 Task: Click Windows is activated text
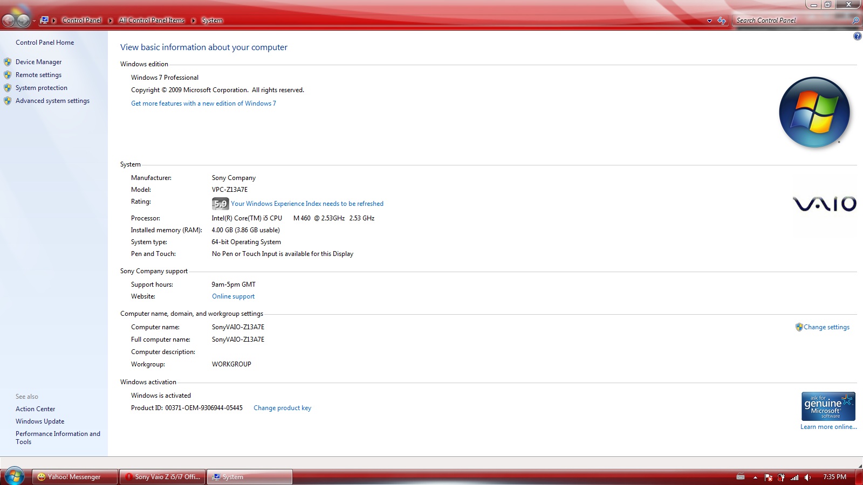tap(161, 396)
